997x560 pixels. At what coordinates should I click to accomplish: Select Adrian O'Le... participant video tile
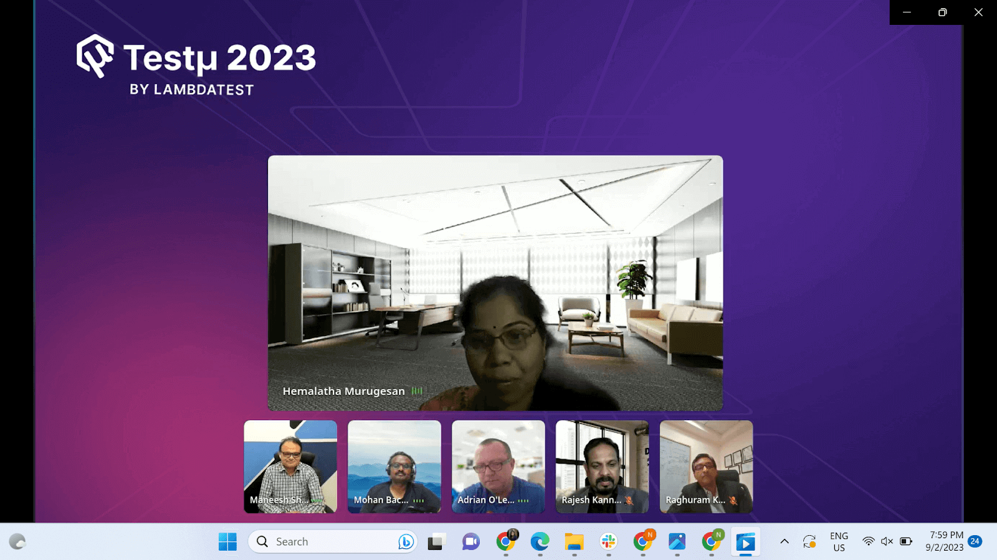499,467
